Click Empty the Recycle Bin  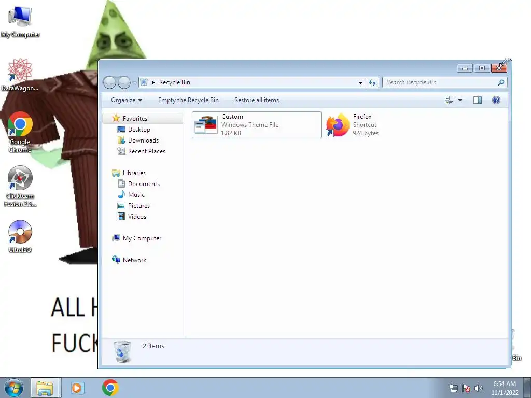click(x=188, y=100)
